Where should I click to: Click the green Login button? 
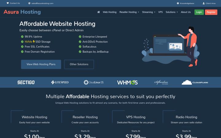pyautogui.click(x=199, y=12)
